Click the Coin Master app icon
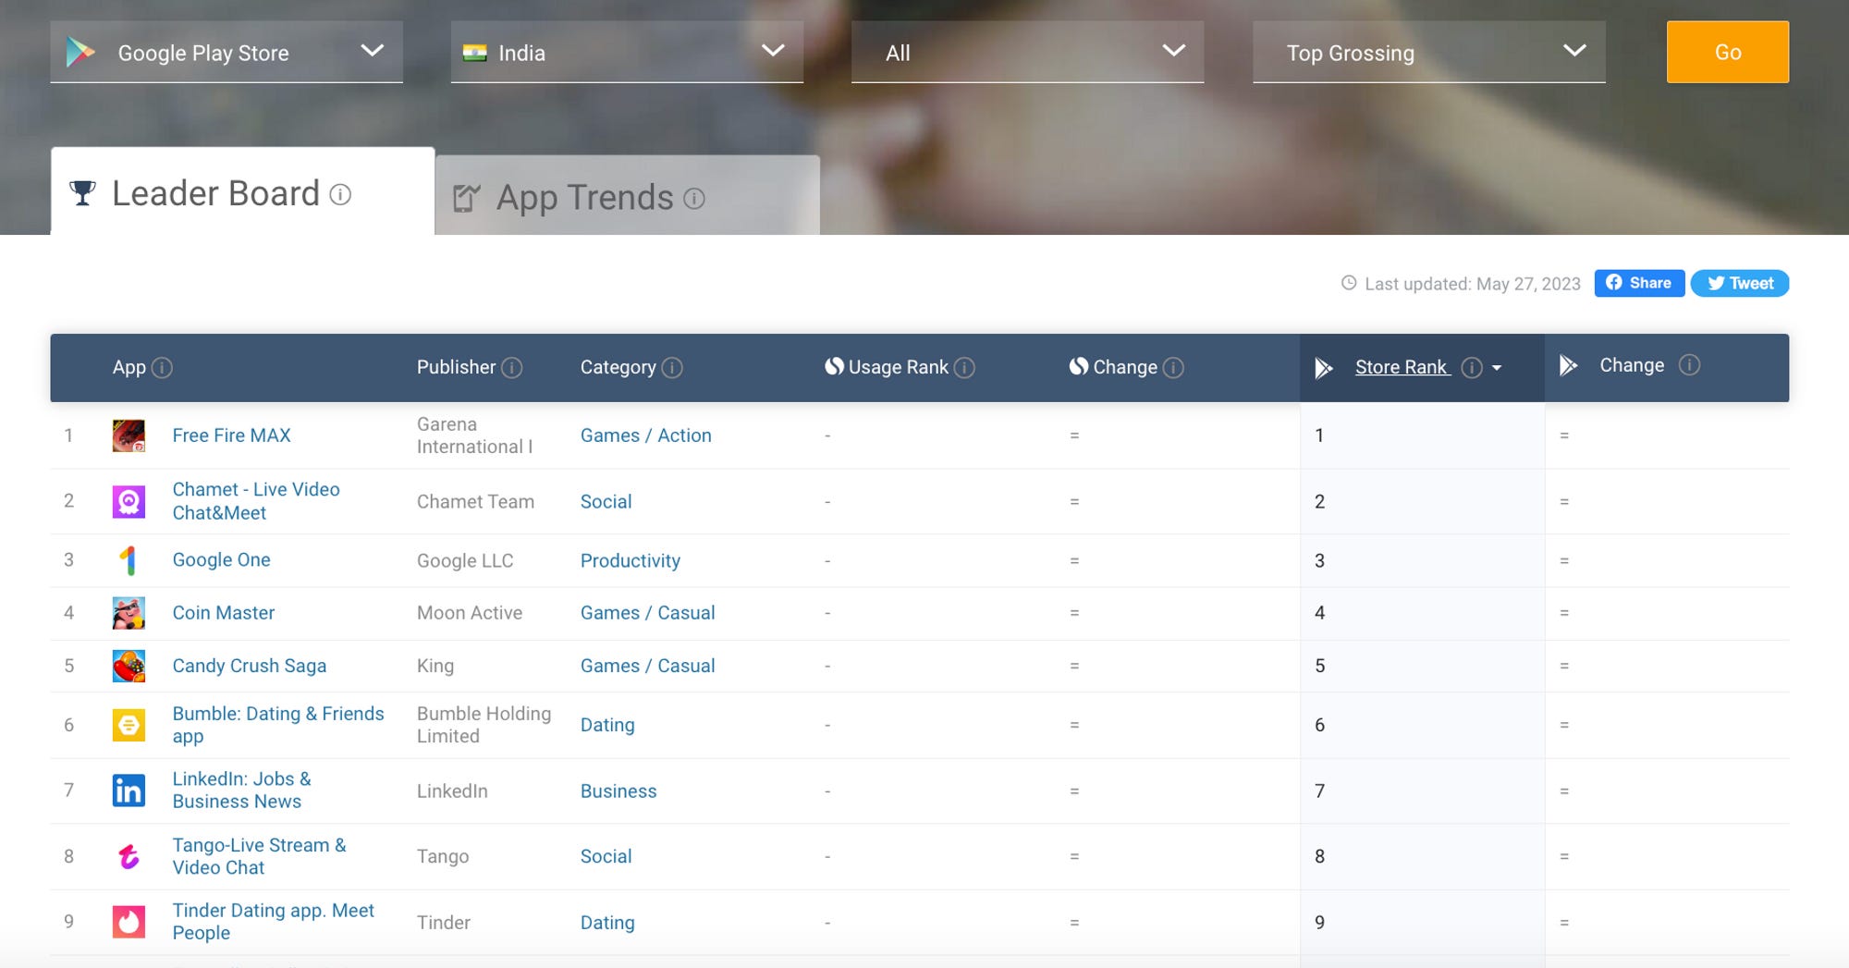 [x=129, y=613]
